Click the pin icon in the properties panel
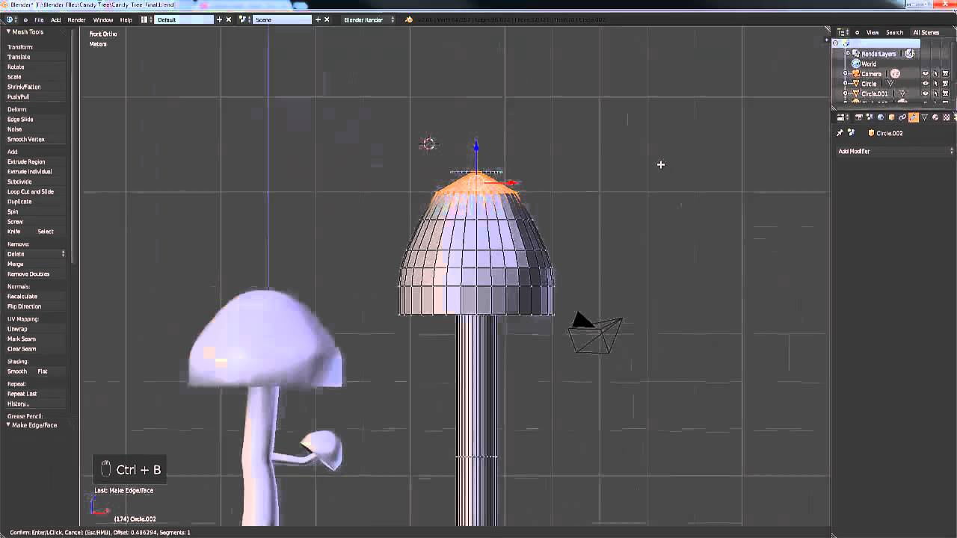This screenshot has height=538, width=957. pos(840,133)
